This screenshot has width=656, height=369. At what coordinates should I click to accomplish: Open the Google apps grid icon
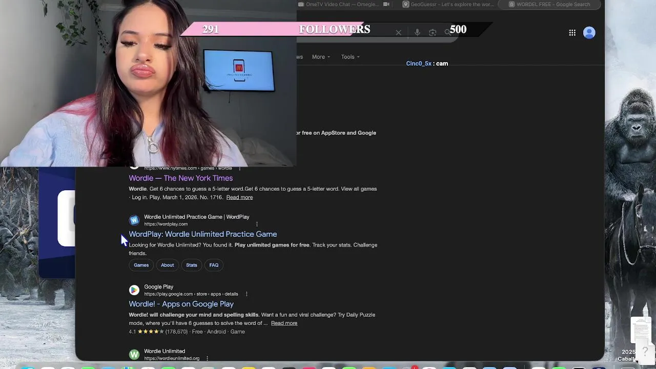pos(572,33)
